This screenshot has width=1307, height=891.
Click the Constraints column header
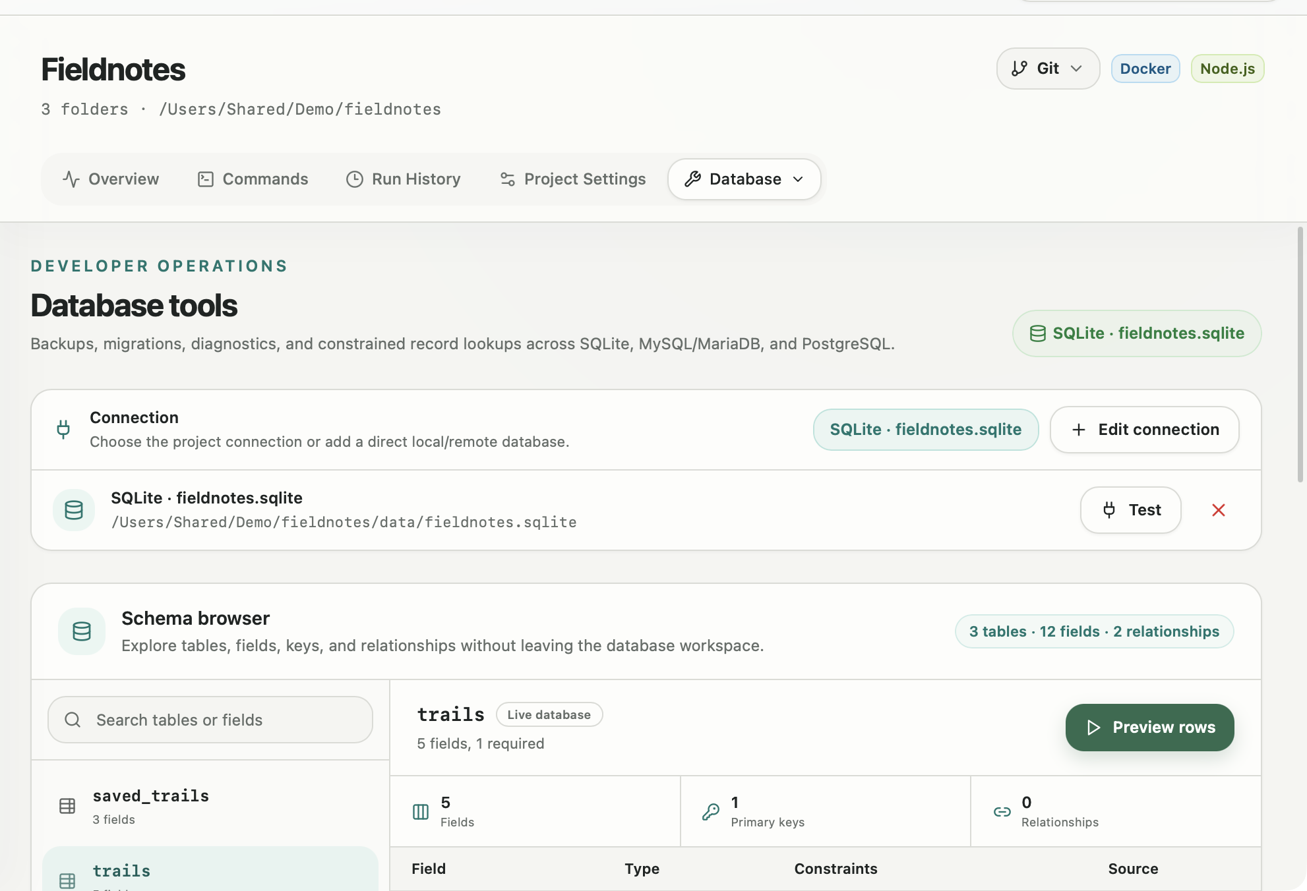pyautogui.click(x=836, y=869)
